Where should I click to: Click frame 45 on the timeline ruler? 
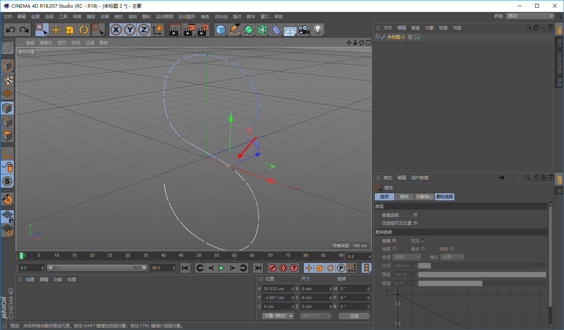pyautogui.click(x=181, y=256)
